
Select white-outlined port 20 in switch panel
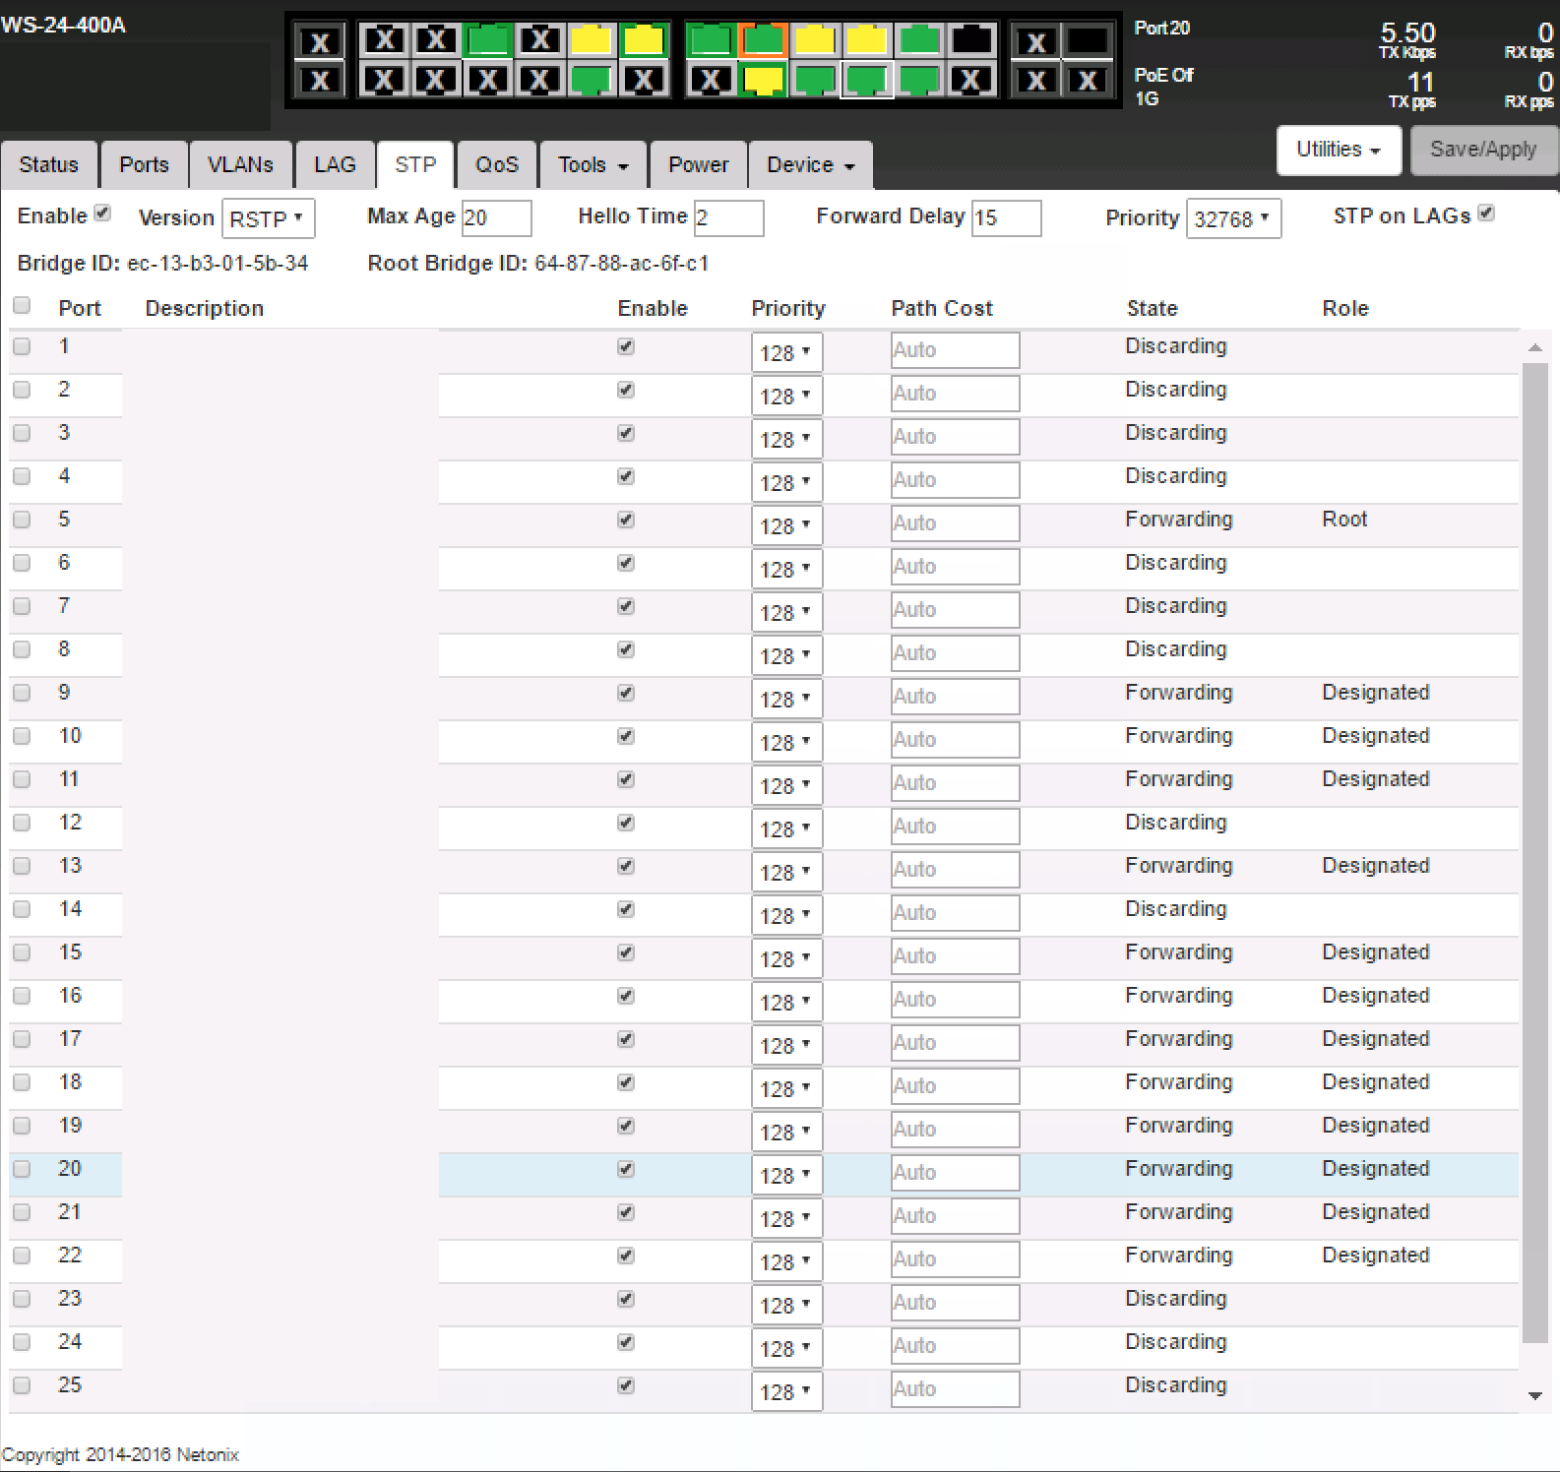pos(866,80)
